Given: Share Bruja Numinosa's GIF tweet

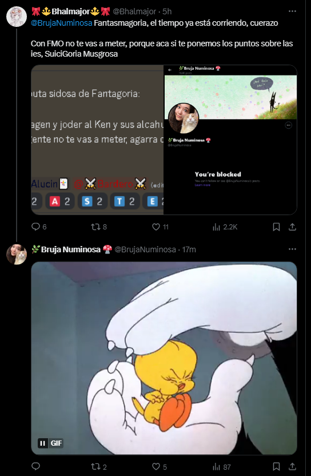Looking at the screenshot, I should [292, 467].
